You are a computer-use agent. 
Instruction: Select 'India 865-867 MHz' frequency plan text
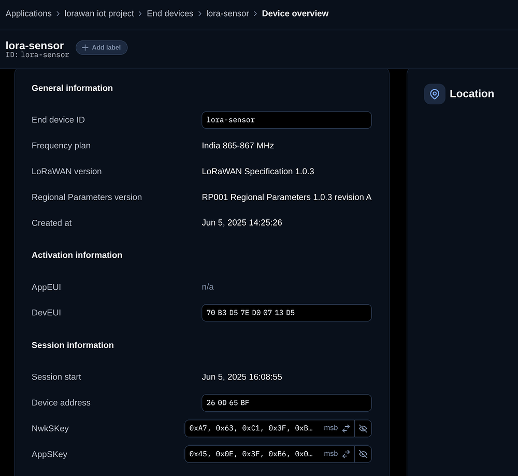[238, 146]
